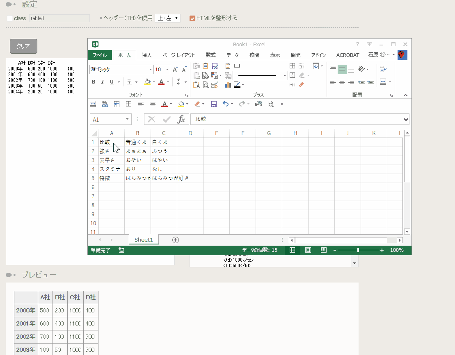Click the eraser icon in quick access toolbar
Image resolution: width=455 pixels, height=355 pixels.
coord(197,104)
